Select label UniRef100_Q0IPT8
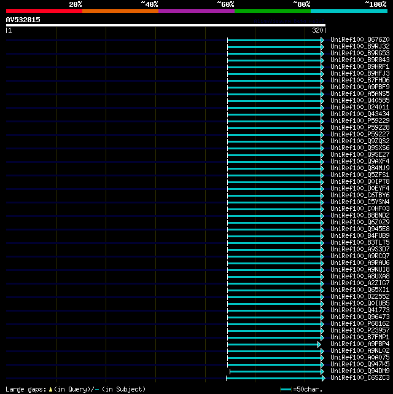Image resolution: width=393 pixels, height=394 pixels. tap(360, 182)
